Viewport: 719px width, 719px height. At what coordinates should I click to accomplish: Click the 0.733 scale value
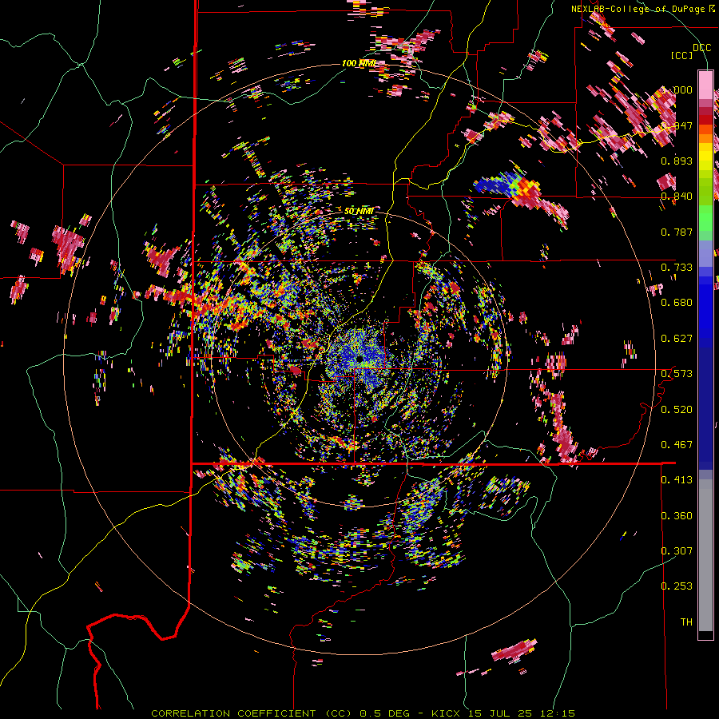[677, 268]
